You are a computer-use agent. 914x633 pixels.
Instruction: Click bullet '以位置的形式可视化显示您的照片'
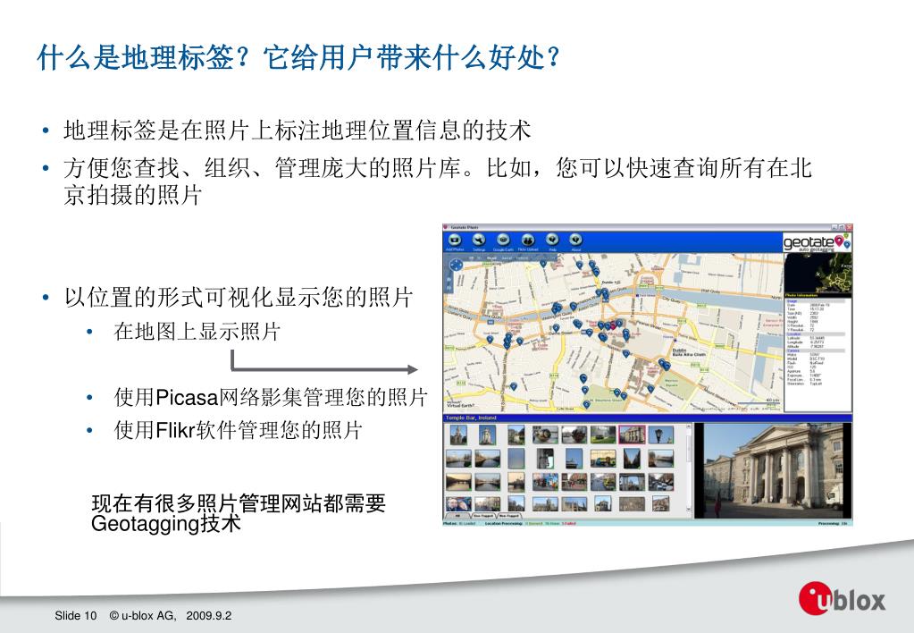click(x=239, y=297)
